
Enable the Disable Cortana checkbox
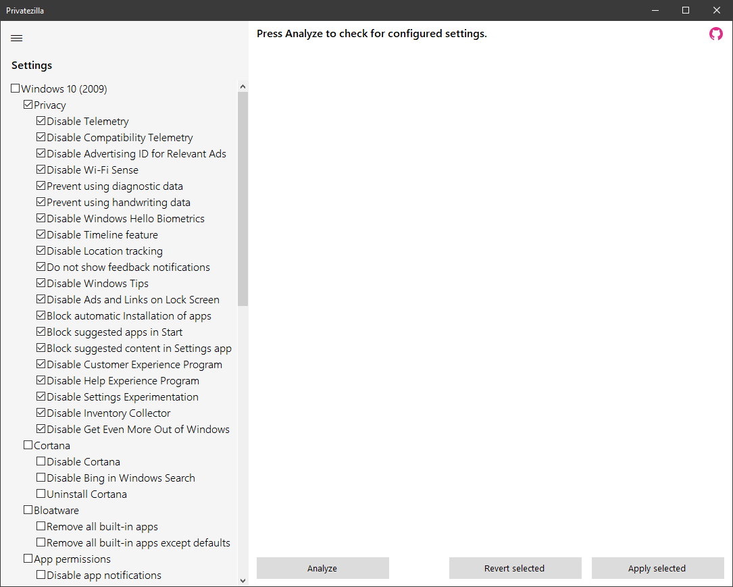coord(41,462)
